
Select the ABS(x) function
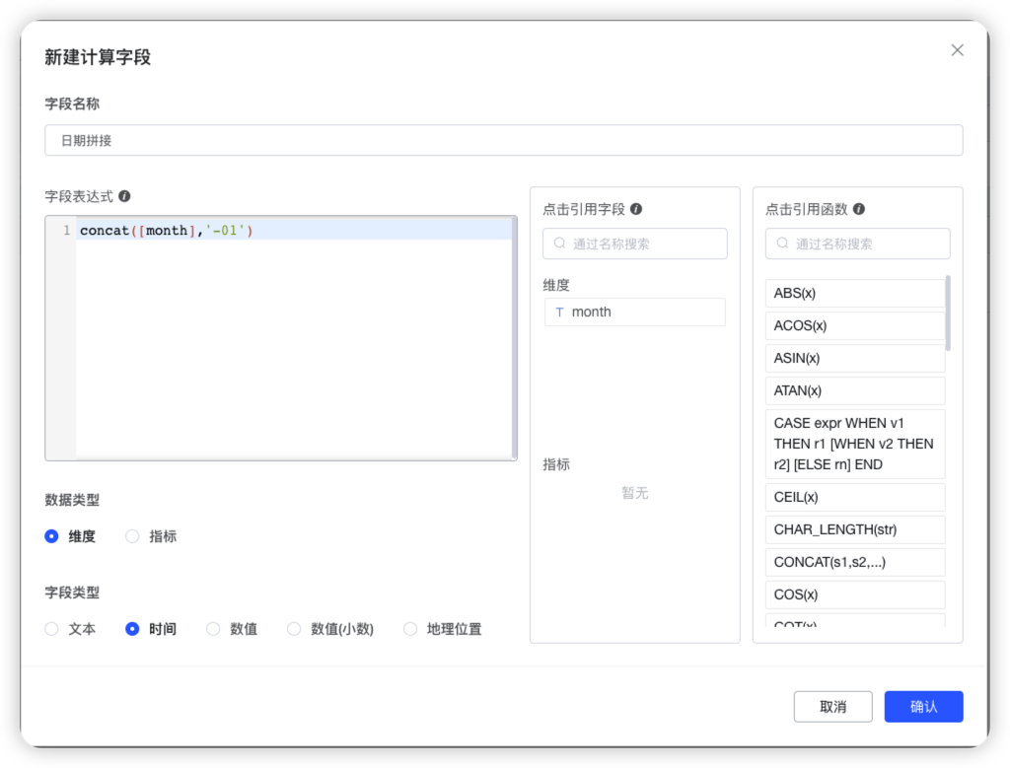coord(855,293)
